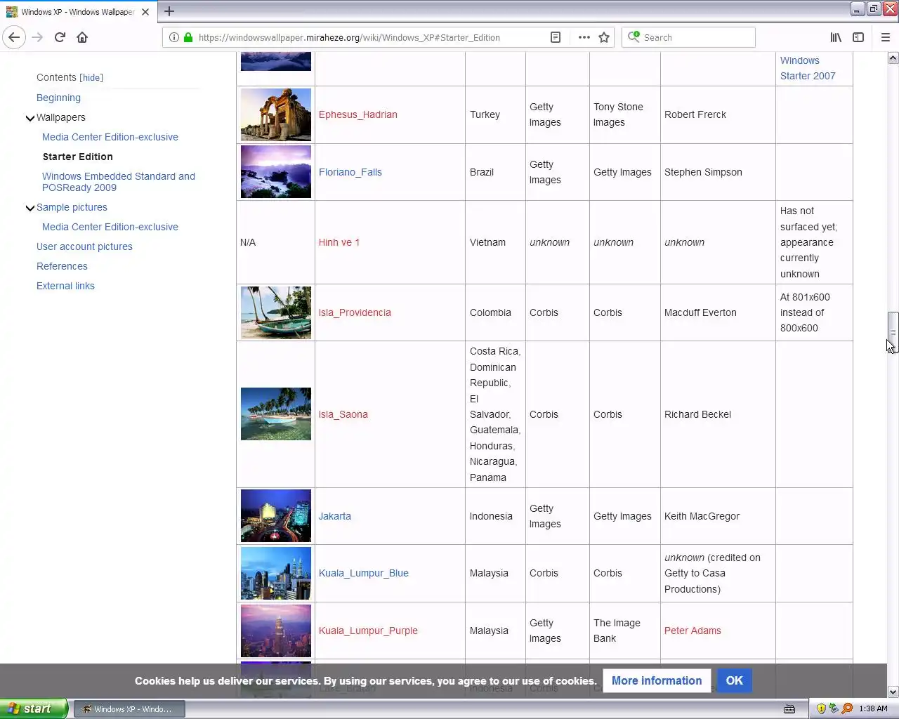
Task: View the Isla_Saona thumbnail
Action: point(276,414)
